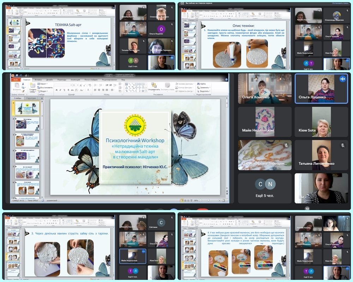Screen dimensions: 353x282
Task: Click numbered list icon in large center PowerPoint
Action: (101, 85)
